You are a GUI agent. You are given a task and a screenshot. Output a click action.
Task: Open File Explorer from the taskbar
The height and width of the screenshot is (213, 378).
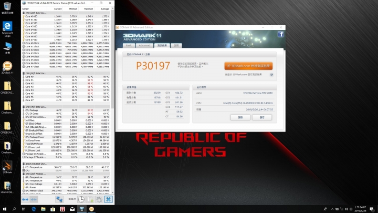coord(43,209)
